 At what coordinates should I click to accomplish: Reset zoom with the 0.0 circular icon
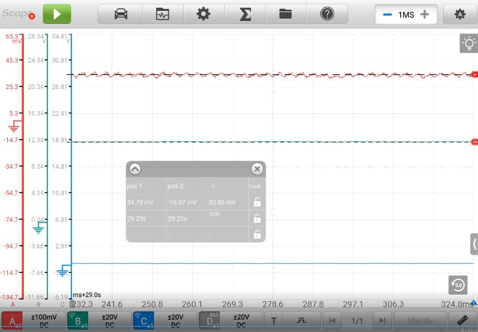[x=457, y=285]
